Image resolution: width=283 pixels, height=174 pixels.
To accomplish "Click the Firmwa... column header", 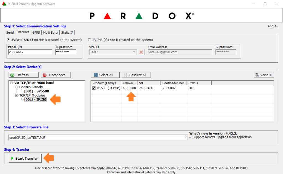I will pyautogui.click(x=129, y=83).
